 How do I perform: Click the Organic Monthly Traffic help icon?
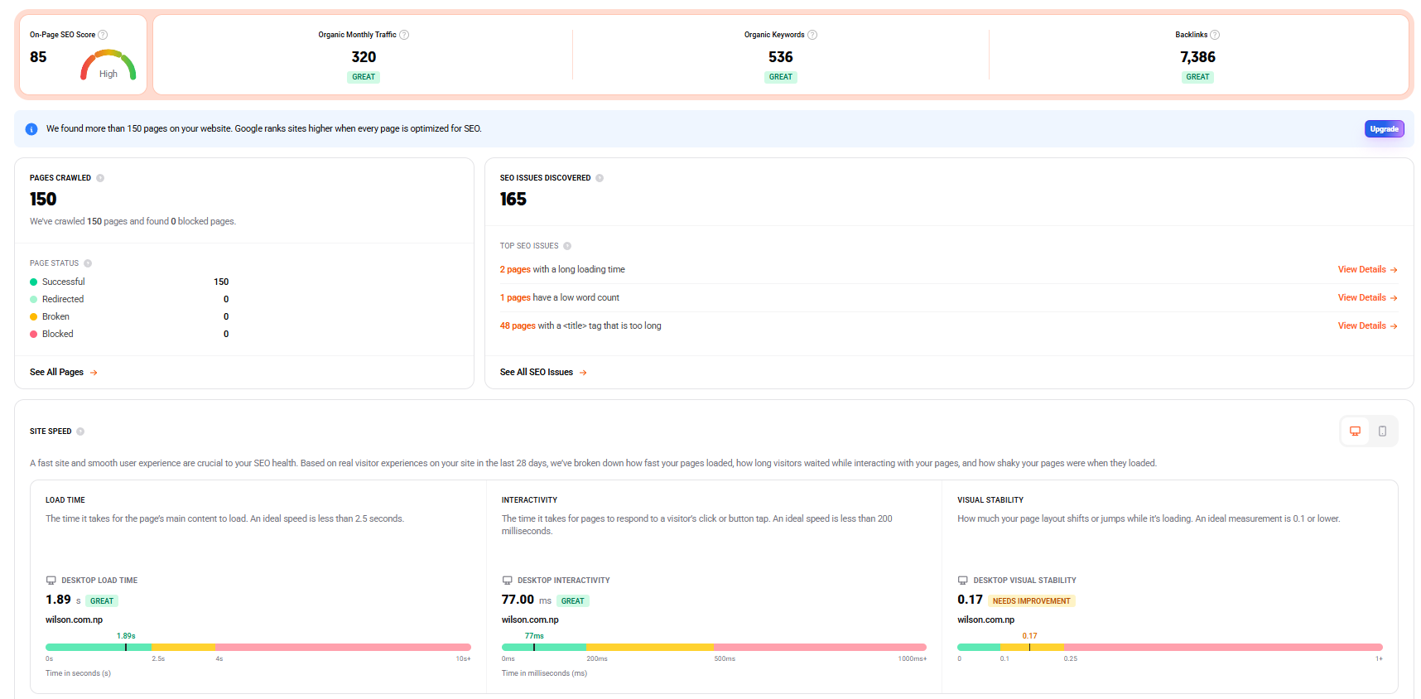point(404,35)
